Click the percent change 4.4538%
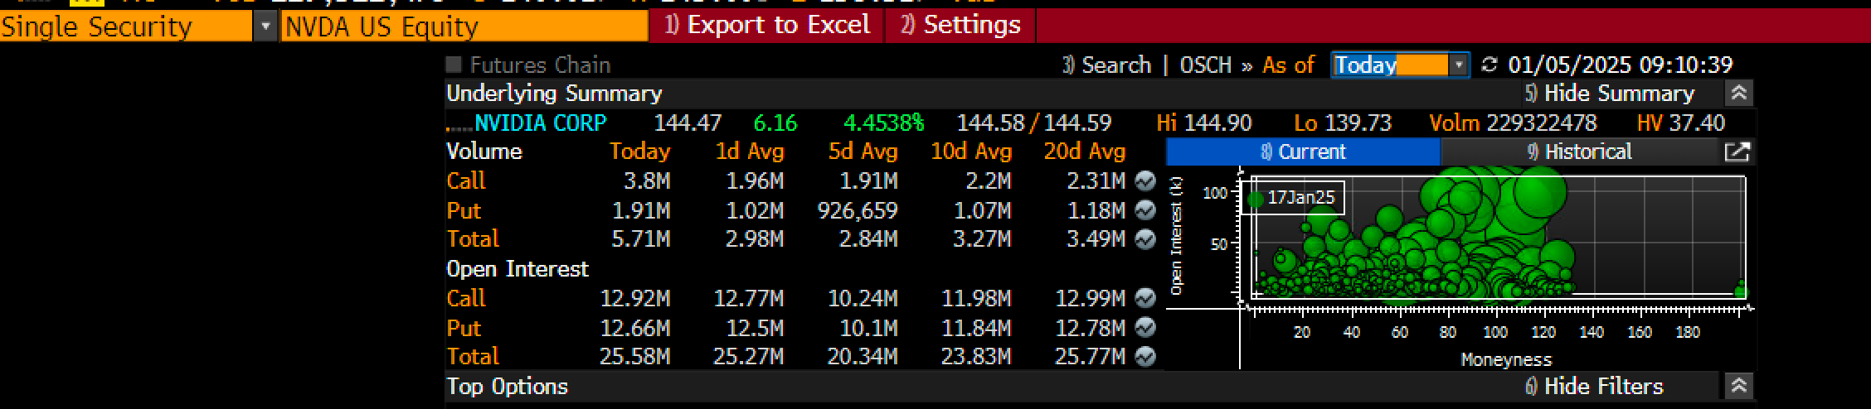Viewport: 1871px width, 409px height. point(883,123)
